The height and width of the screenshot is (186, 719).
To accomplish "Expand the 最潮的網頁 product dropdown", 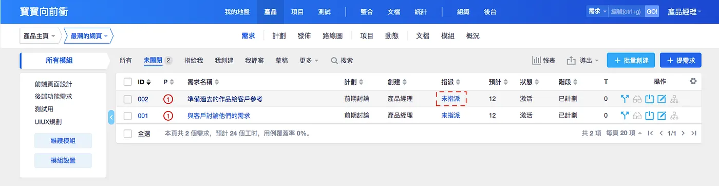I will (x=89, y=36).
